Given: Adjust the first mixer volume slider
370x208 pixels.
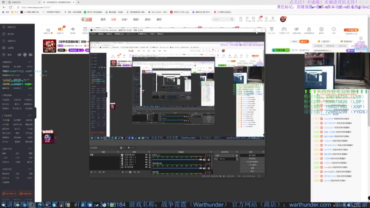Looking at the screenshot, I should 177,160.
